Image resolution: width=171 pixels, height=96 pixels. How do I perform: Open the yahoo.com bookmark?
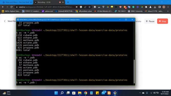tap(48, 11)
